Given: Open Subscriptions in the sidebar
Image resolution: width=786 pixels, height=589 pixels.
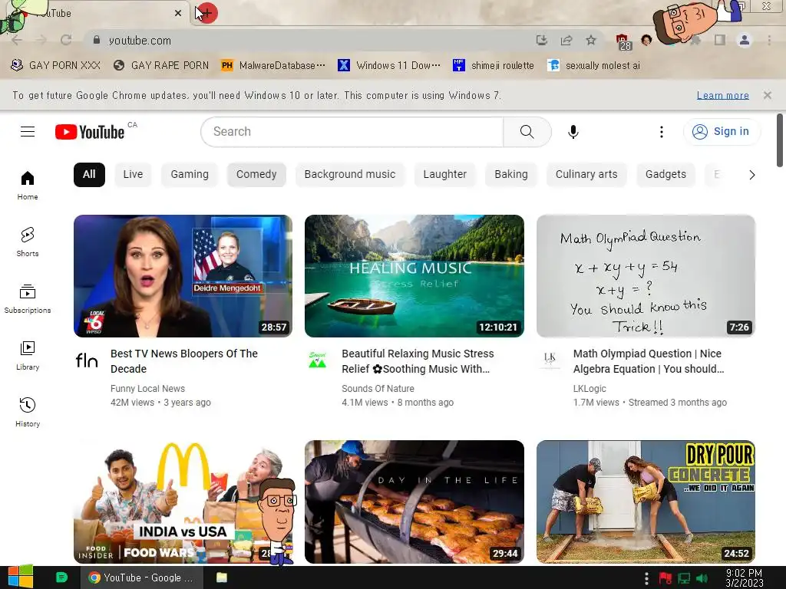Looking at the screenshot, I should click(28, 298).
